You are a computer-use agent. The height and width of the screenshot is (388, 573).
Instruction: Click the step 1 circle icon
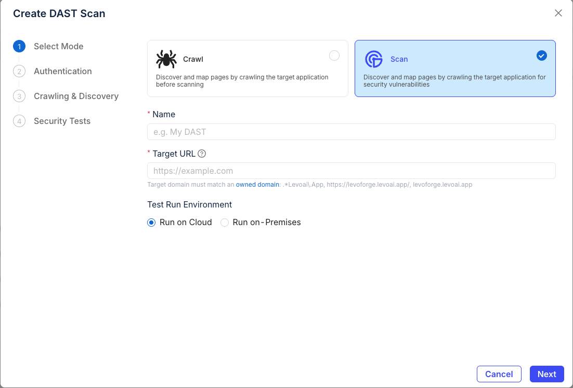(x=19, y=47)
